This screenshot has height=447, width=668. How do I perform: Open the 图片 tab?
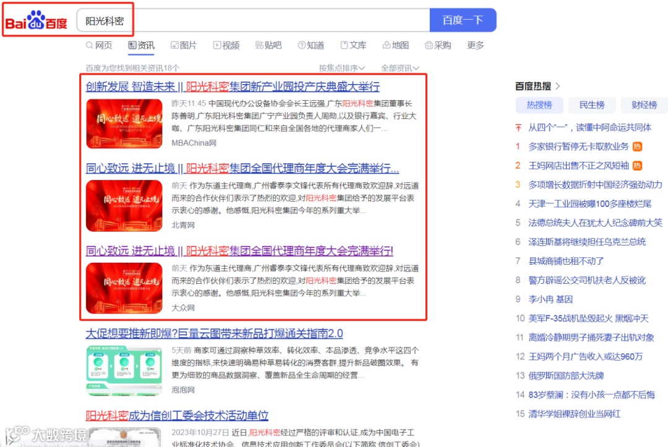click(184, 45)
